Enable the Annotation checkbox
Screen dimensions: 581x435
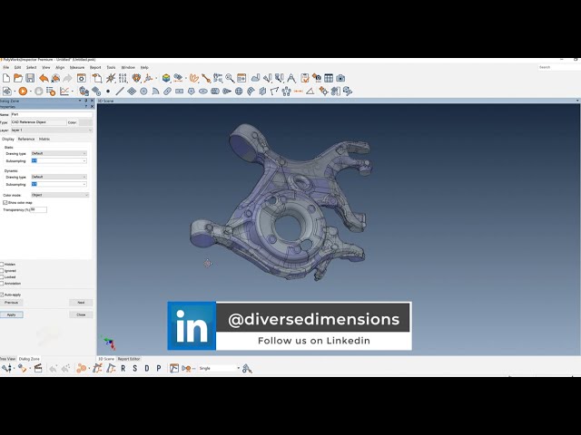click(2, 284)
